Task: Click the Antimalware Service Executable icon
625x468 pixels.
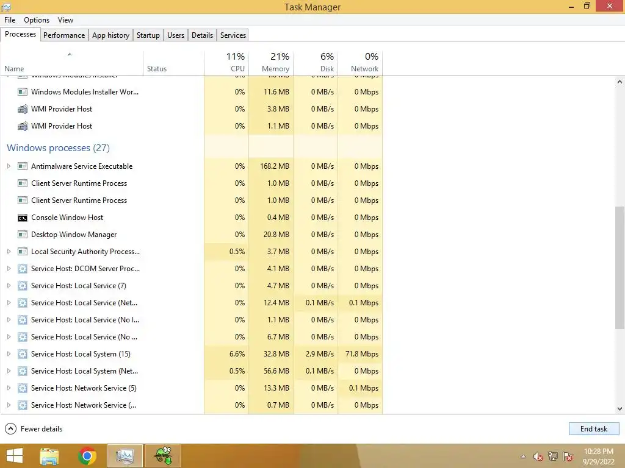Action: 23,166
